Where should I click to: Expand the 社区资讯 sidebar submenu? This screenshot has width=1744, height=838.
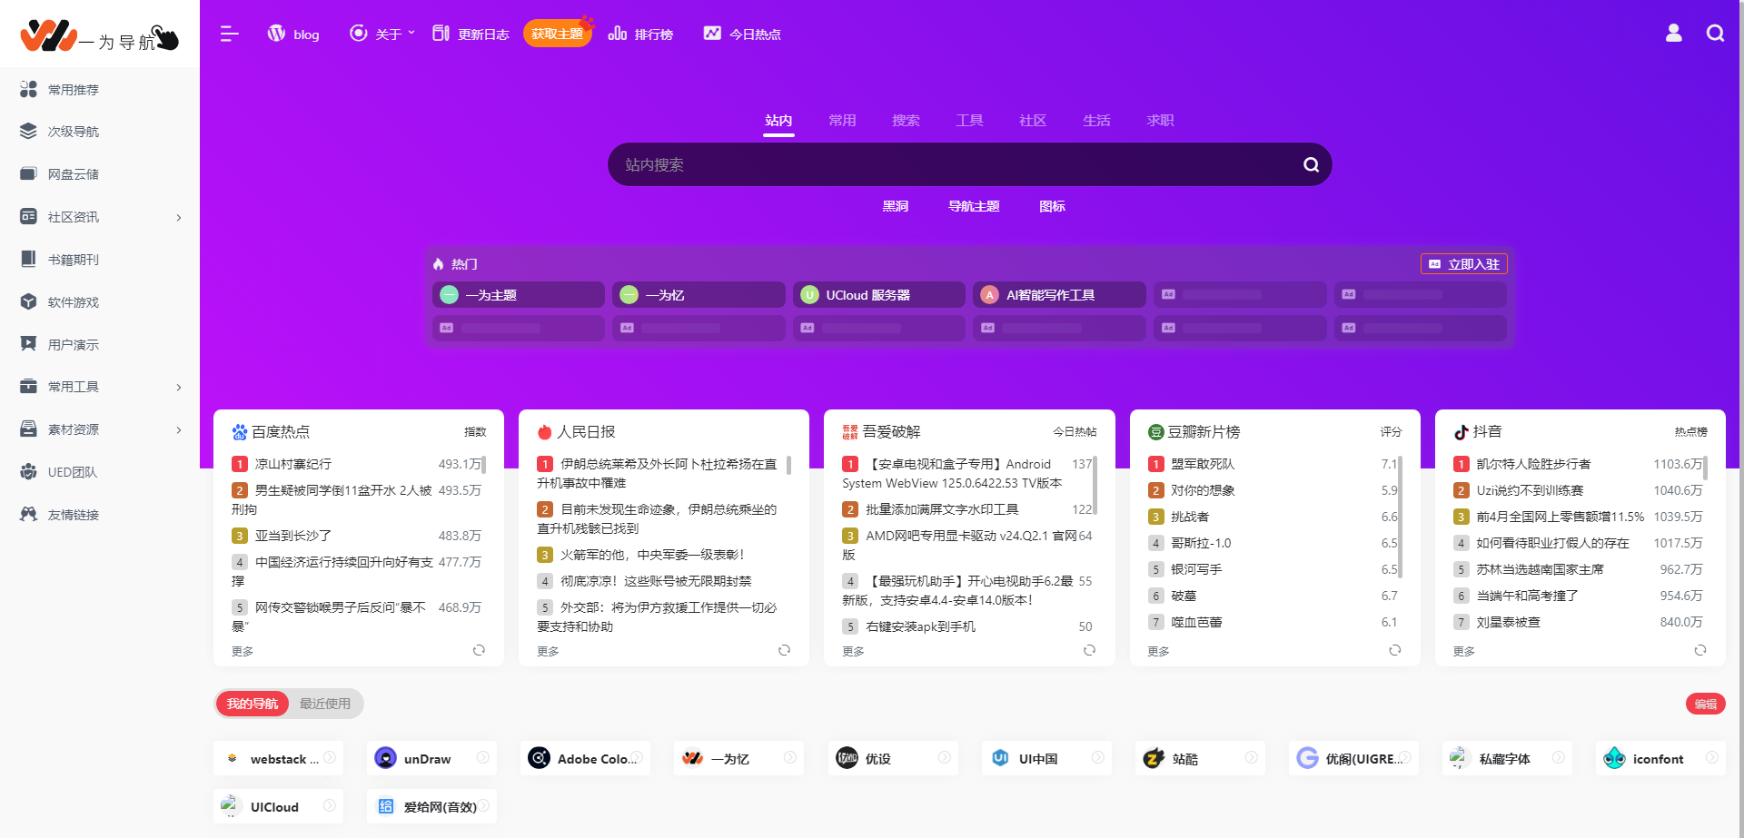point(178,218)
